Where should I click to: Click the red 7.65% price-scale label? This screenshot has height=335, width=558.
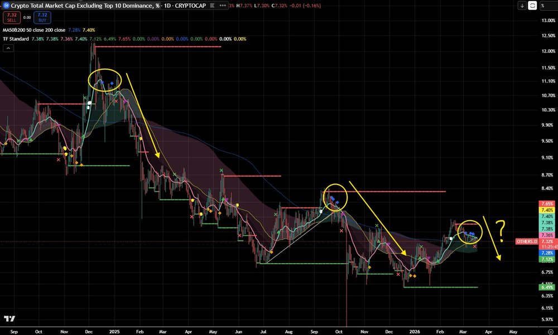click(547, 204)
